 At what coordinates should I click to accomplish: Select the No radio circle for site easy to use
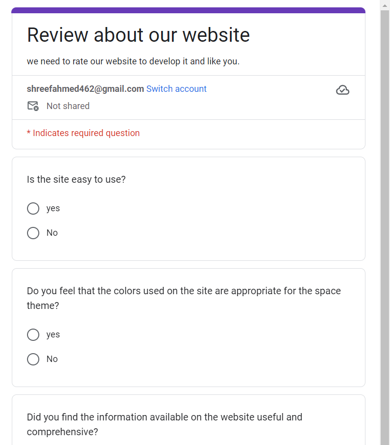[x=33, y=233]
